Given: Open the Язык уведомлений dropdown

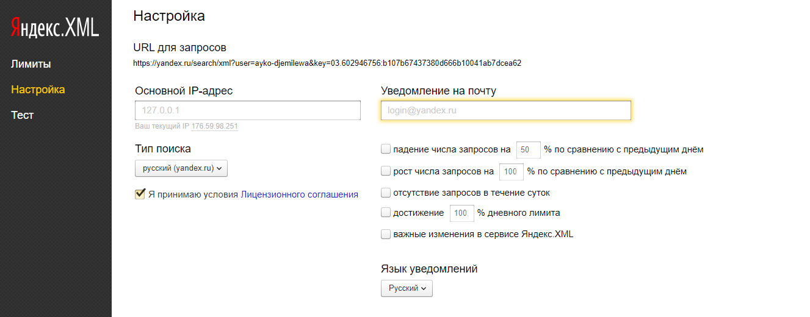Looking at the screenshot, I should [407, 288].
